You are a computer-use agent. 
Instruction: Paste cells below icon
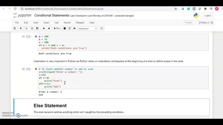(37, 28)
